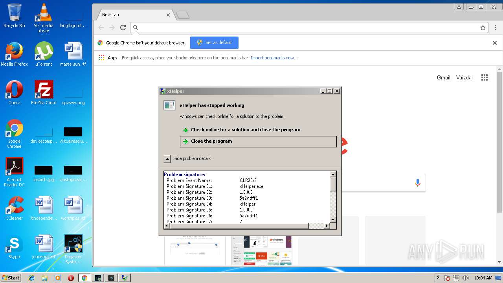
Task: Bookmark this page with star icon
Action: (483, 28)
